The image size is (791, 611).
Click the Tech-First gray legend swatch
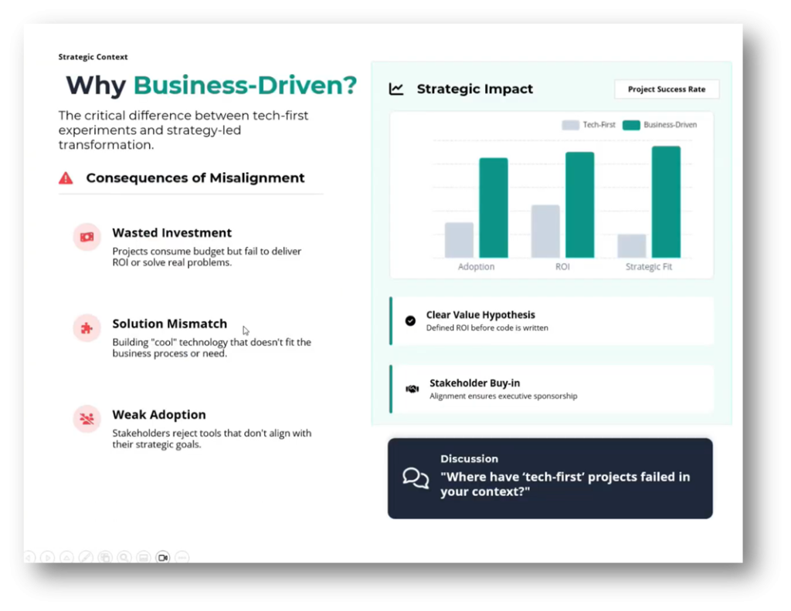pos(571,125)
